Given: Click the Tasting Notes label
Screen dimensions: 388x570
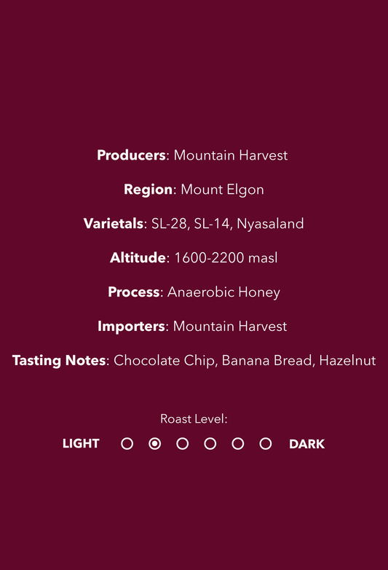Looking at the screenshot, I should click(x=59, y=361).
